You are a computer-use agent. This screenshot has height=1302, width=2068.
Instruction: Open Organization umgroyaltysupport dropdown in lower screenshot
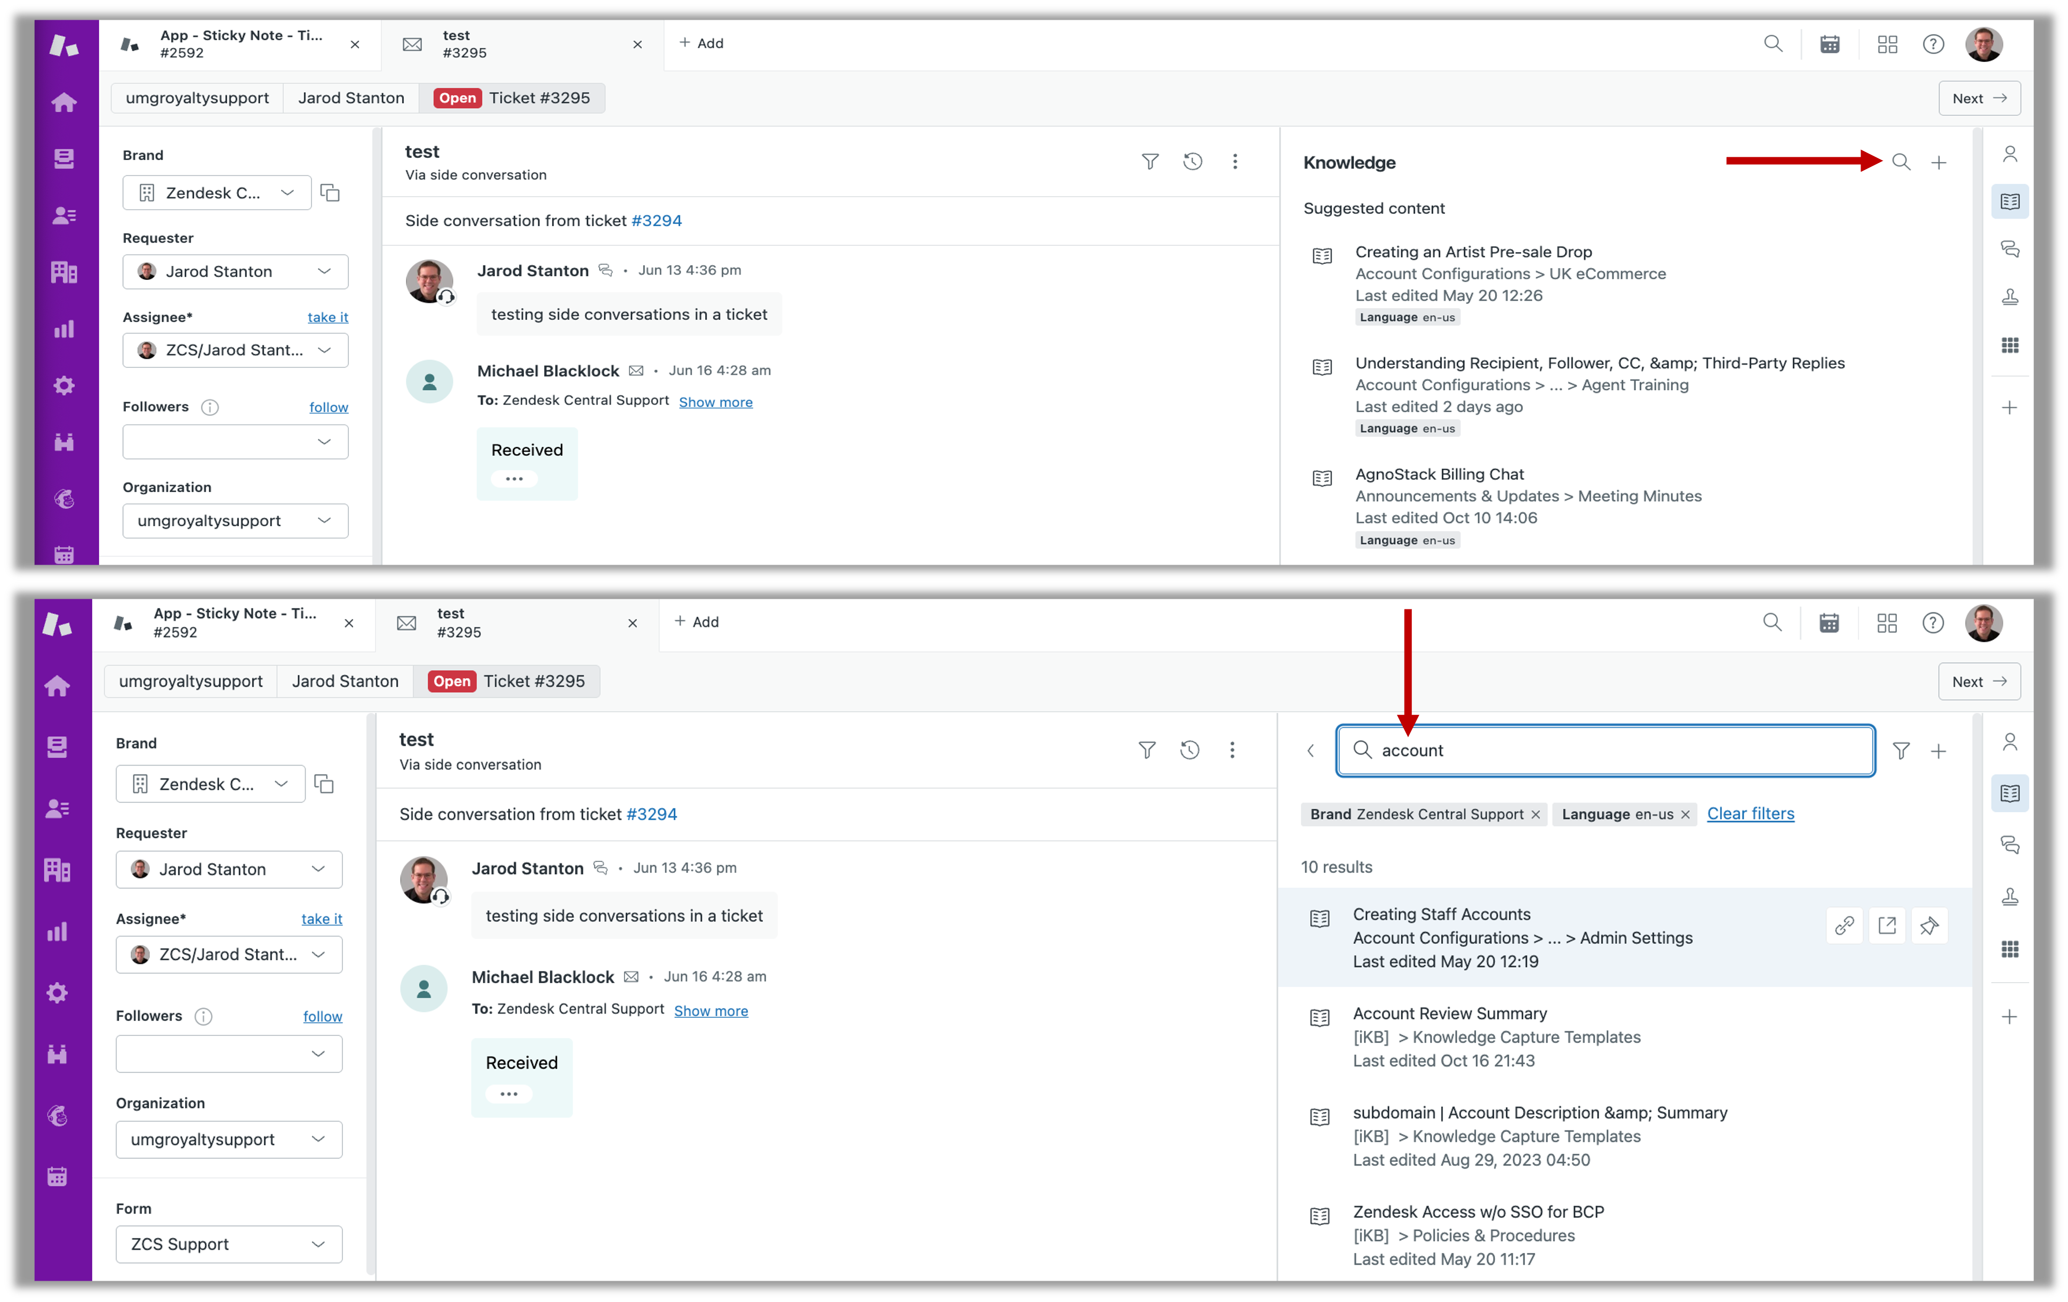click(228, 1139)
